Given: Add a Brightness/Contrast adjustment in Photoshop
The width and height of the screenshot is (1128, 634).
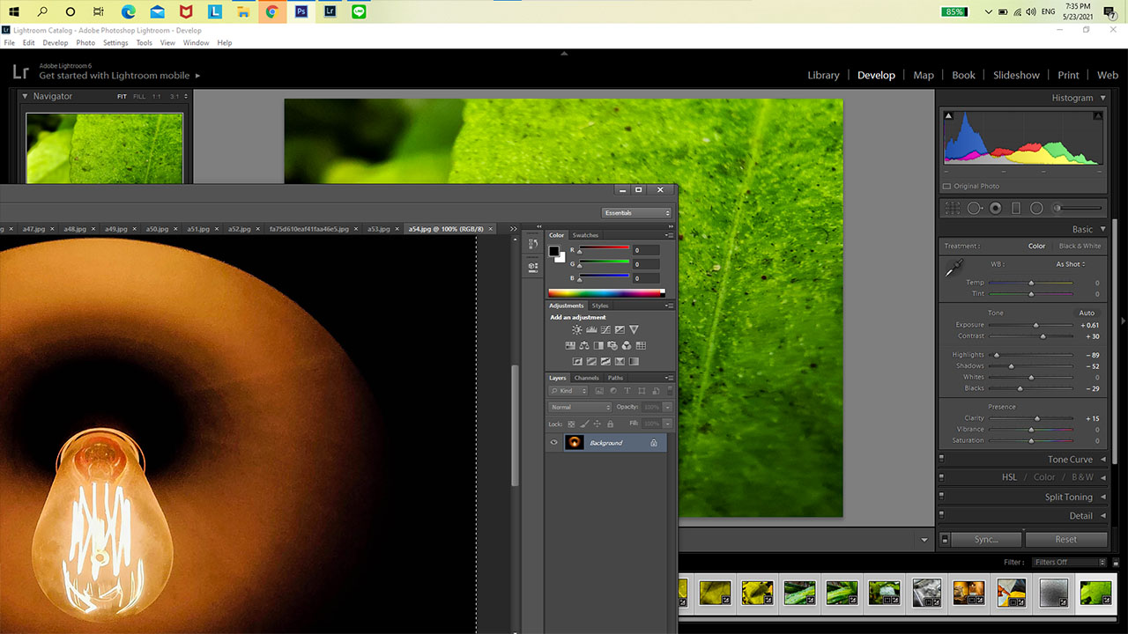Looking at the screenshot, I should point(577,329).
